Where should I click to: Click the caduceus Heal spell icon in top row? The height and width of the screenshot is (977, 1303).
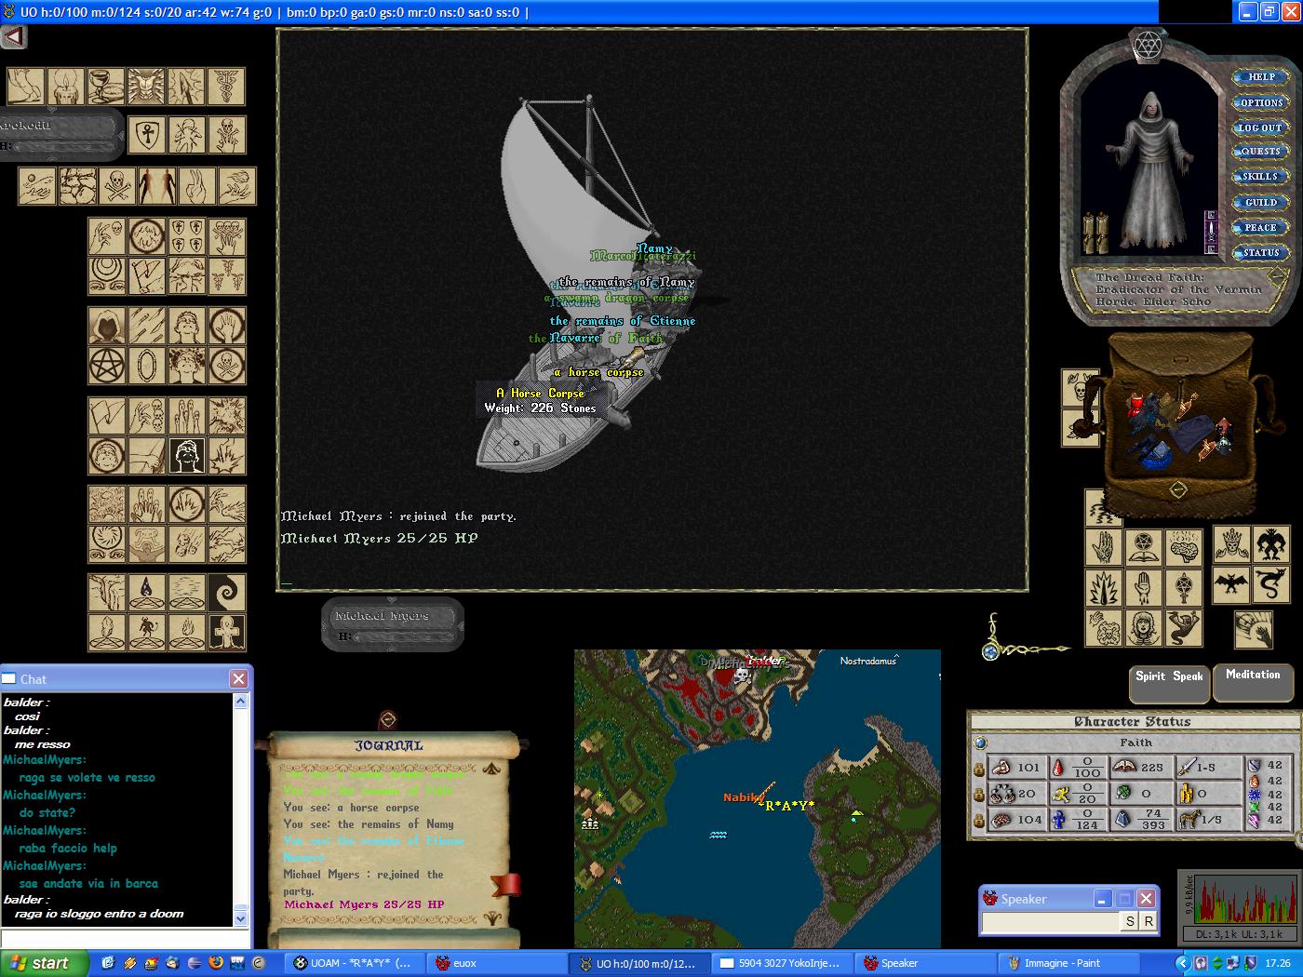click(x=226, y=87)
